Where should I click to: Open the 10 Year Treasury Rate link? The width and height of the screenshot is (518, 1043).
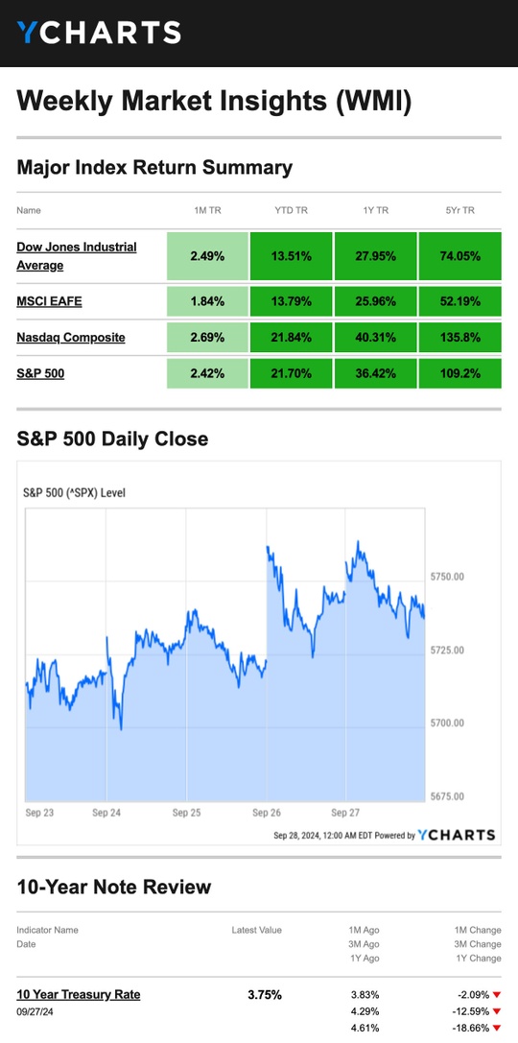click(x=79, y=994)
